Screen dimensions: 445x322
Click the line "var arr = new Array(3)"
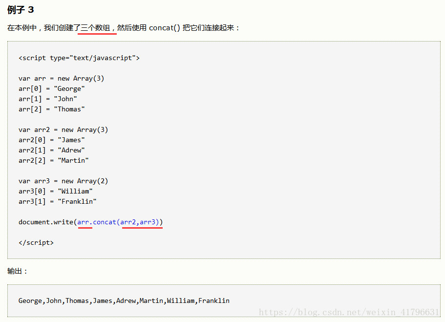tap(62, 78)
